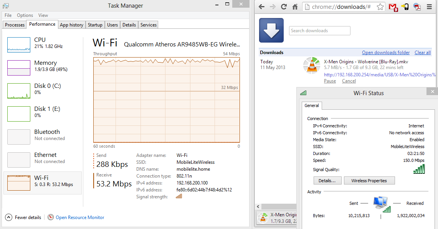Pause the X-Men Origins download

[x=330, y=81]
